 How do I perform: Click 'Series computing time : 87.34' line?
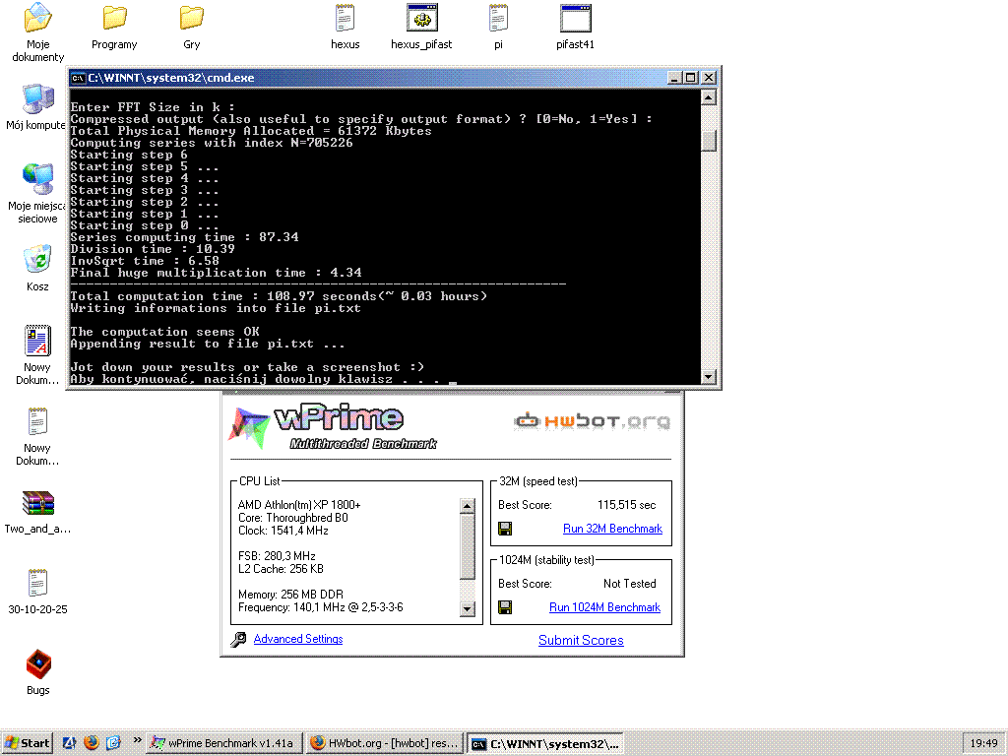click(184, 237)
